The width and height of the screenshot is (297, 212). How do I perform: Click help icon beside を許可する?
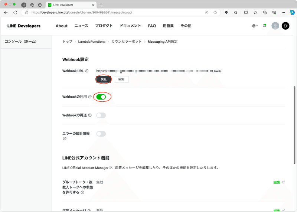tap(82, 192)
